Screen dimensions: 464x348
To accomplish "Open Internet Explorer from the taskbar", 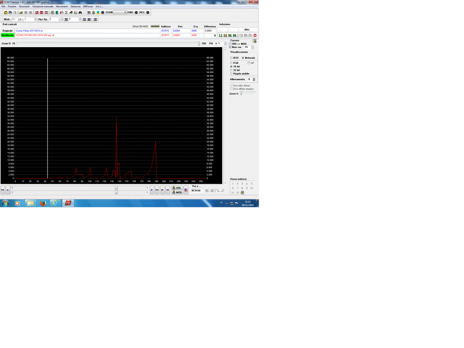I will (x=55, y=203).
